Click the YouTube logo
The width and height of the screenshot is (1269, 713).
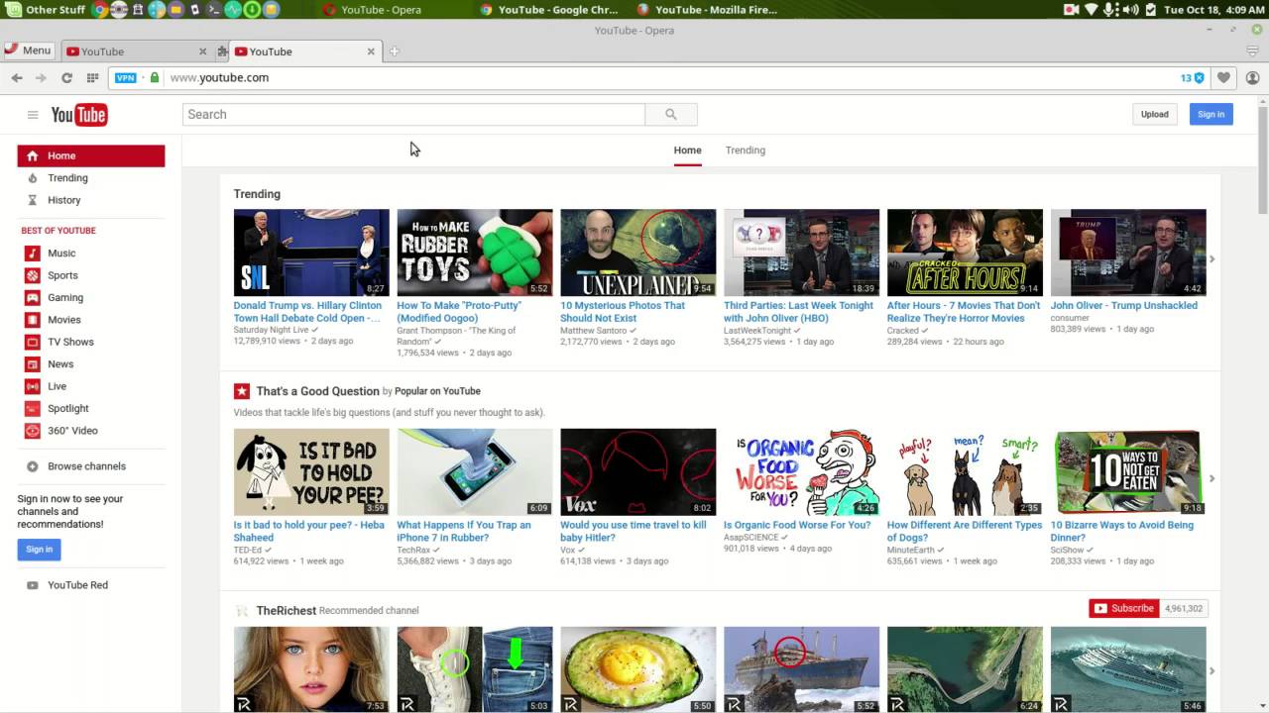(x=79, y=115)
